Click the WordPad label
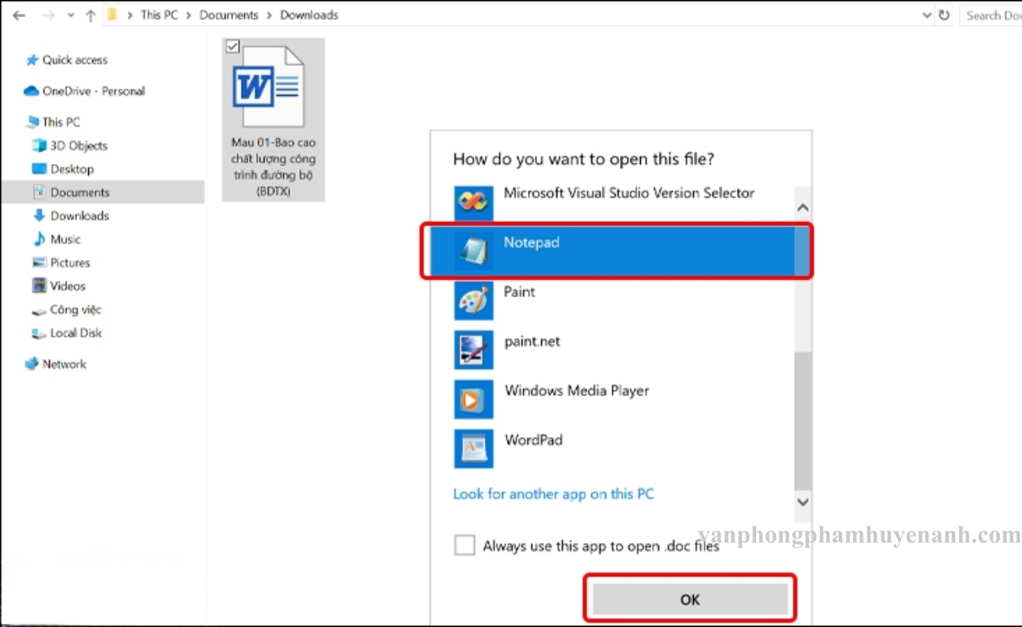The height and width of the screenshot is (627, 1022). pyautogui.click(x=534, y=440)
